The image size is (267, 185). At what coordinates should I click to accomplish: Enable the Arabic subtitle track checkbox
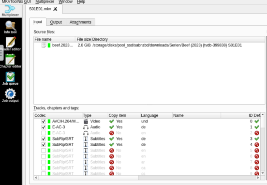click(x=44, y=162)
